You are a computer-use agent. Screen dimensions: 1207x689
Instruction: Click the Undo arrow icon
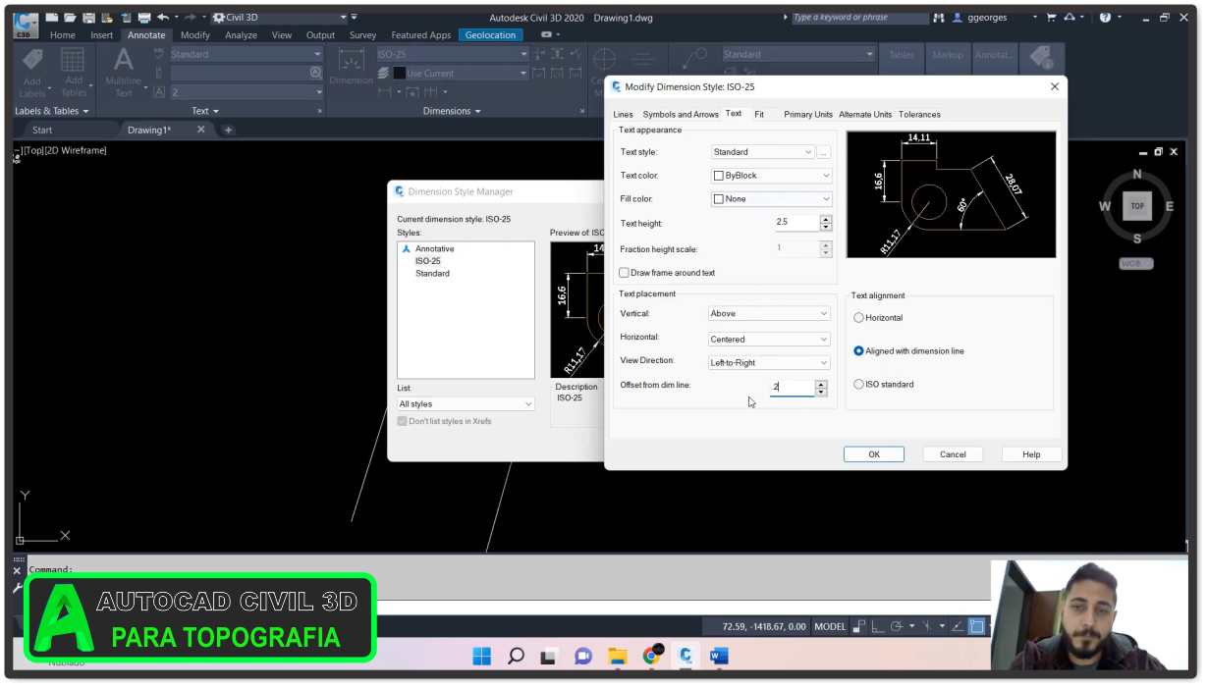162,18
